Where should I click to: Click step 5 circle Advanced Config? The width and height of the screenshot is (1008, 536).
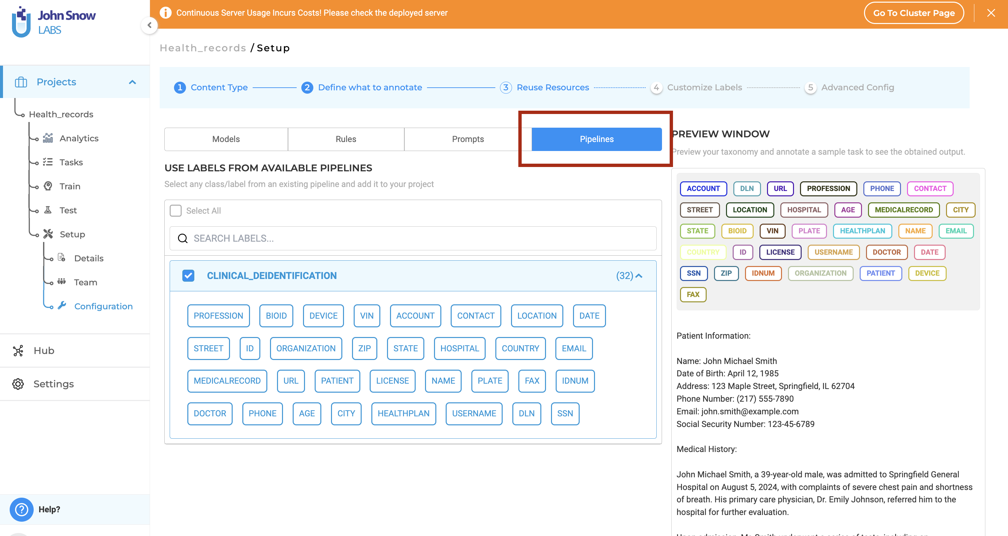point(810,87)
